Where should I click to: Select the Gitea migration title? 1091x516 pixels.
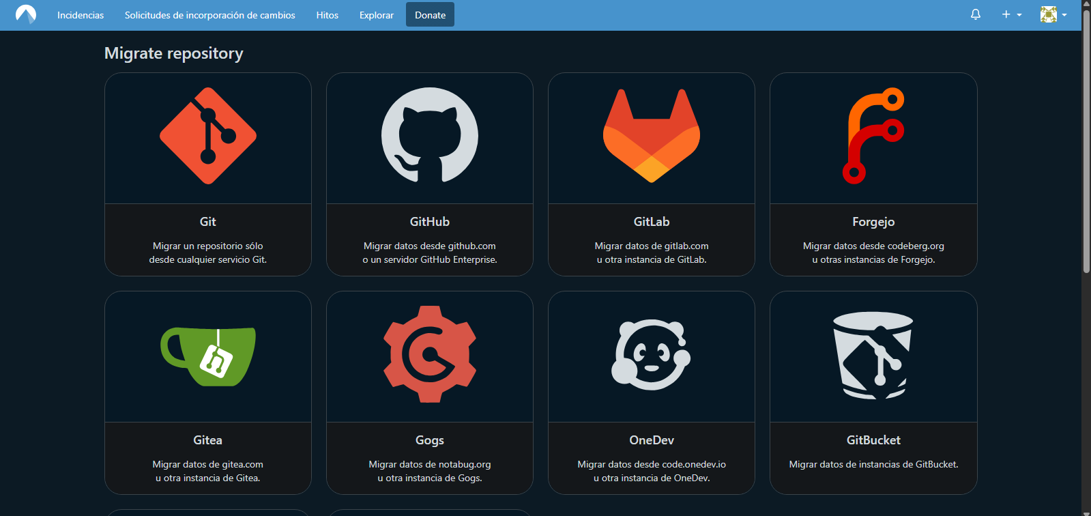click(208, 440)
